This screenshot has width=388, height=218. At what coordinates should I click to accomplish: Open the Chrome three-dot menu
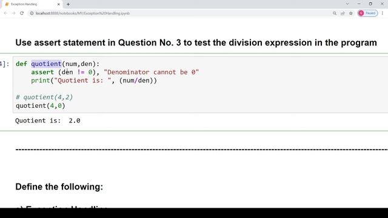[x=383, y=13]
